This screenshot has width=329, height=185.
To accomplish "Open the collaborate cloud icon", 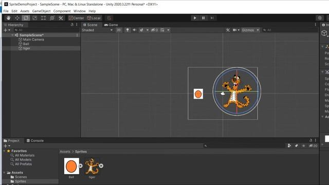I will tap(320, 18).
